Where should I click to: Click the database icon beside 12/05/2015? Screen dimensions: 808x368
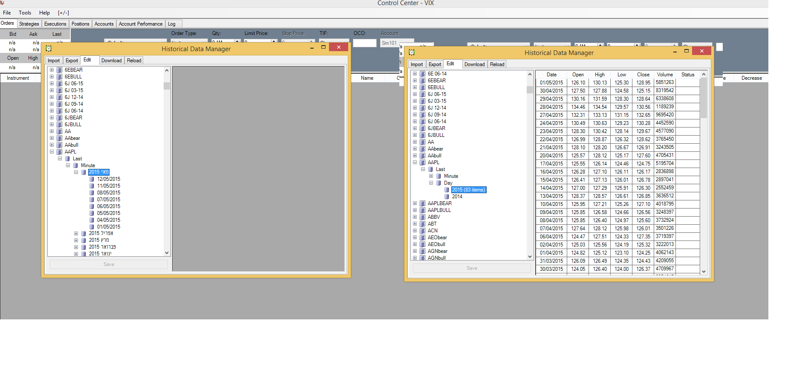tap(92, 179)
